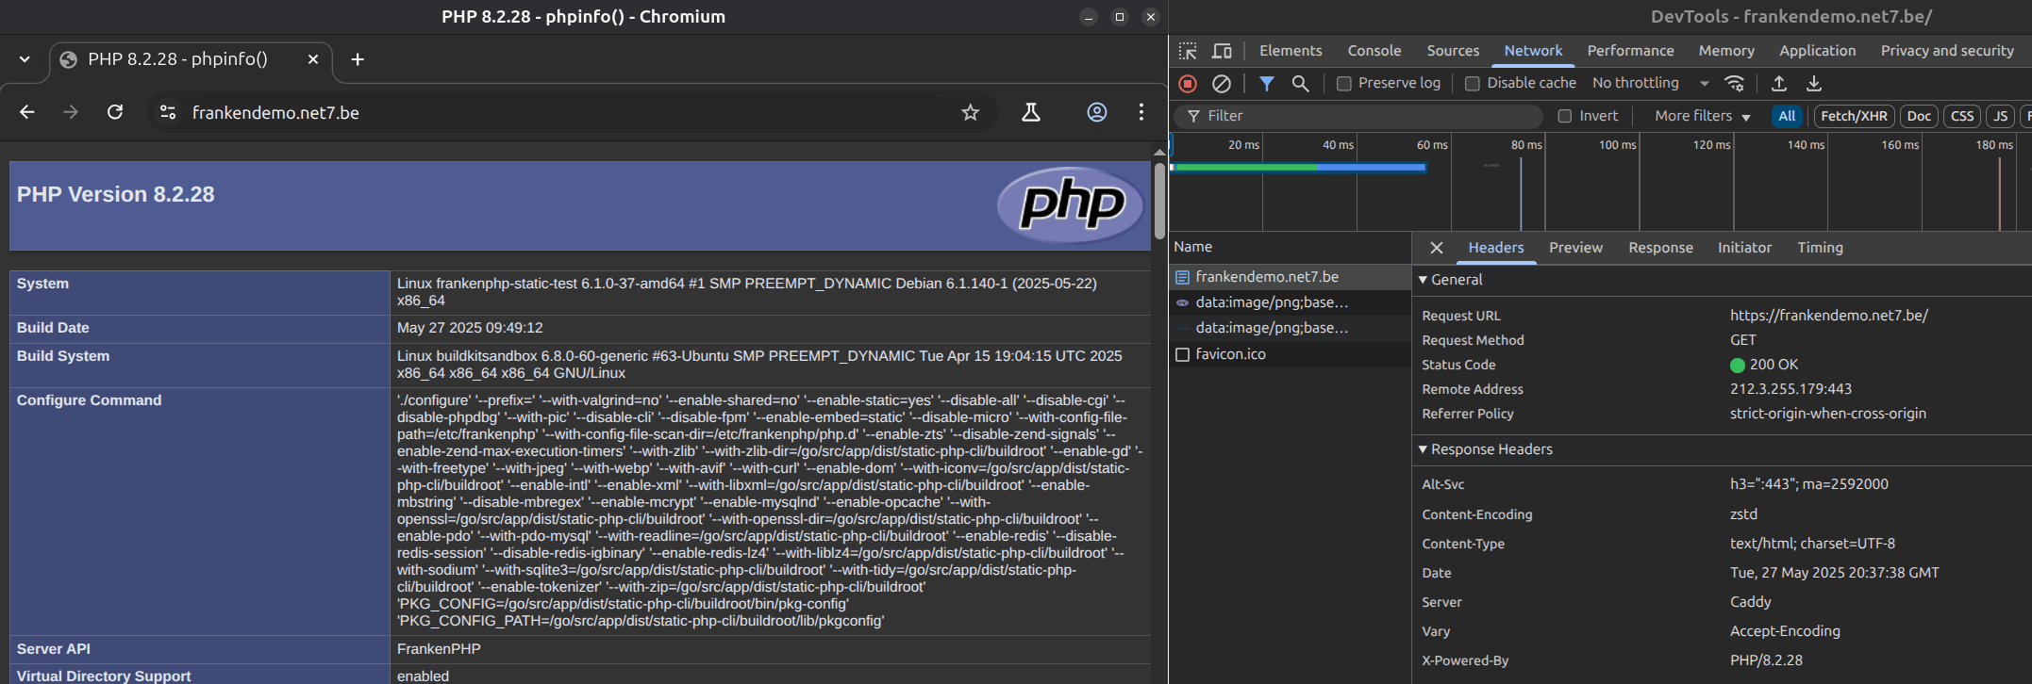
Task: Enable Preserve log checkbox
Action: (1344, 84)
